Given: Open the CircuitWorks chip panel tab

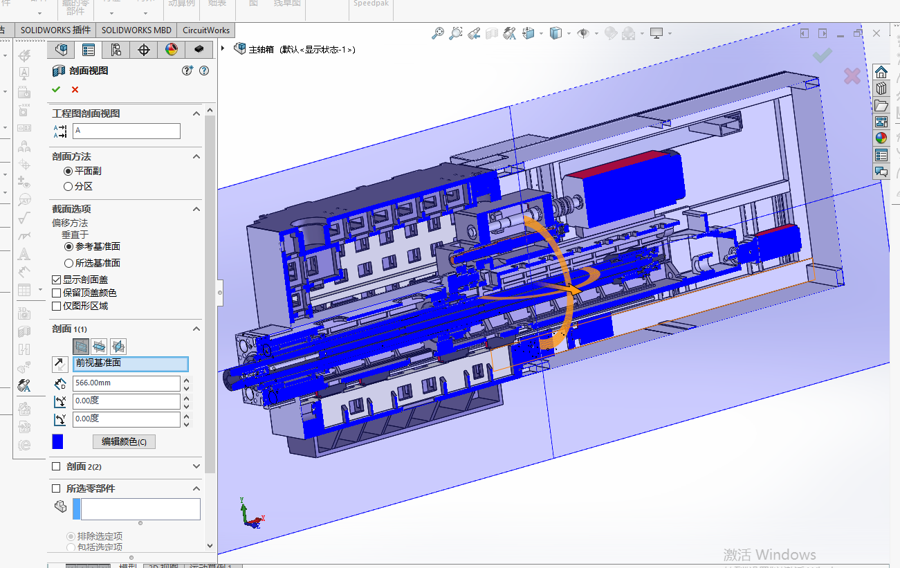Looking at the screenshot, I should tap(199, 50).
